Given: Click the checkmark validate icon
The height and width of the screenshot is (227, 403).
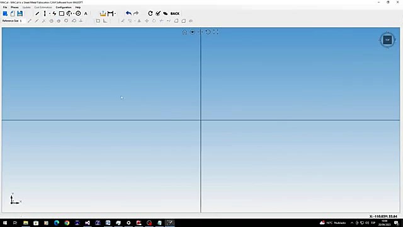Looking at the screenshot, I should [158, 13].
